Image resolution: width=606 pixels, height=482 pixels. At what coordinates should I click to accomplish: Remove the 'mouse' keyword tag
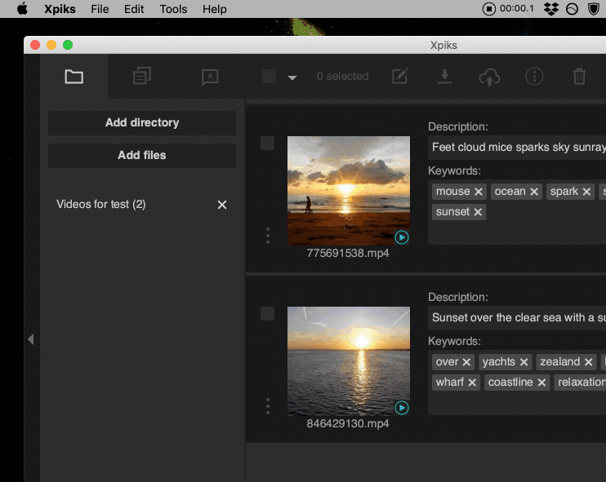(x=479, y=192)
